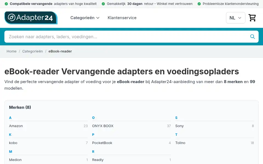Click the search magnifier icon

pos(252,37)
